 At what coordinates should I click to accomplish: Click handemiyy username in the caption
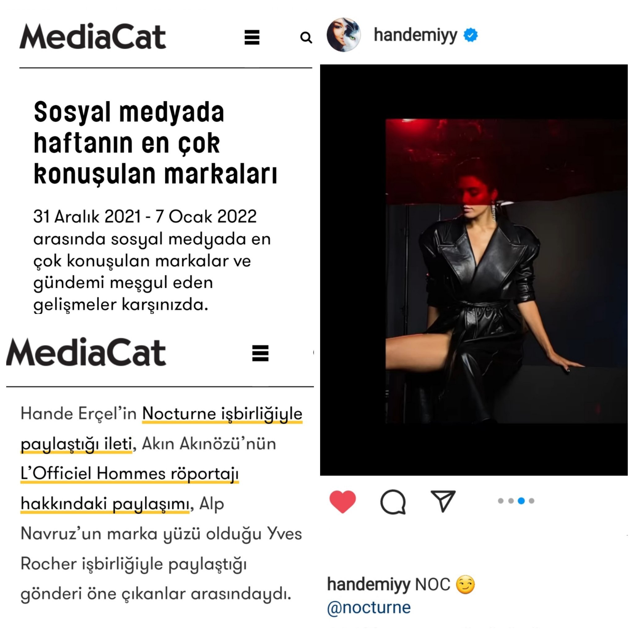tap(368, 584)
